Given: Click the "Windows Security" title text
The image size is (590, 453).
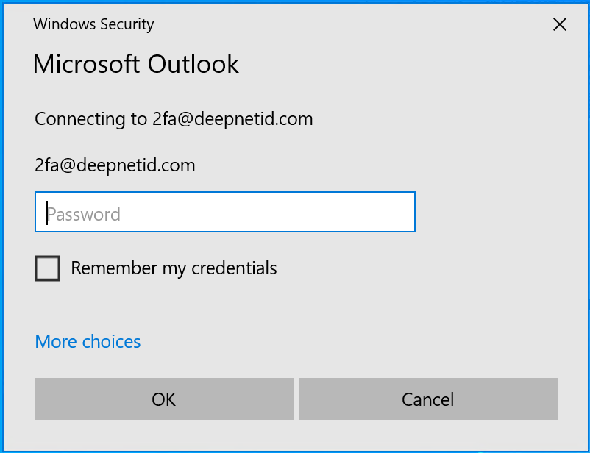Looking at the screenshot, I should click(93, 24).
